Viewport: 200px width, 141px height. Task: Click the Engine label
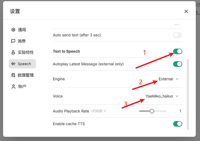(59, 79)
